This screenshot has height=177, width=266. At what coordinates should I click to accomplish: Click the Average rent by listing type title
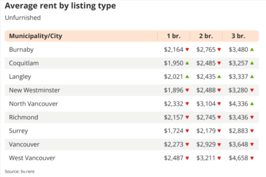60,6
